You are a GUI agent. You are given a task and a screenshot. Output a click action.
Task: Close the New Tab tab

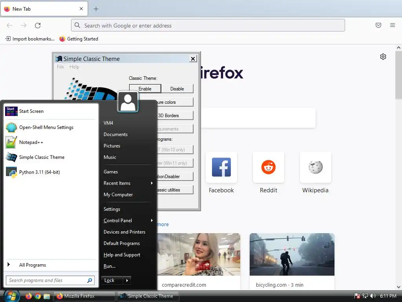[81, 9]
